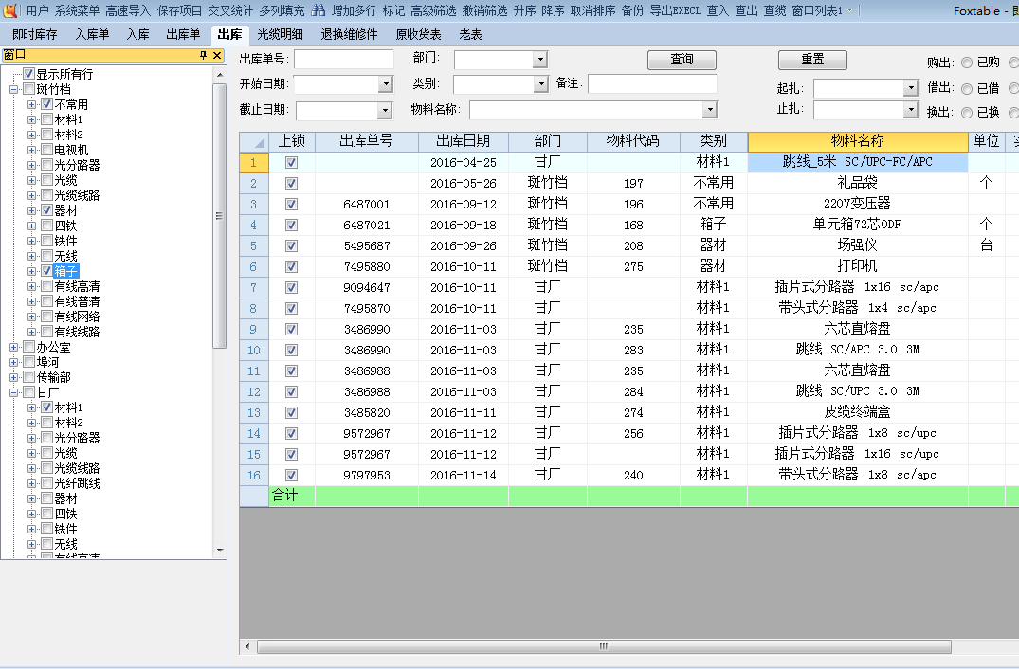1019x669 pixels.
Task: Click the 出库日期 column header
Action: [x=464, y=141]
